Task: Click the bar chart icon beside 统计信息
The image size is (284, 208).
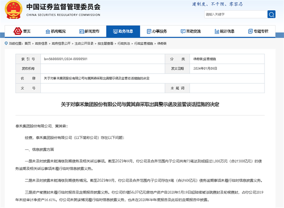Action: coord(217,31)
